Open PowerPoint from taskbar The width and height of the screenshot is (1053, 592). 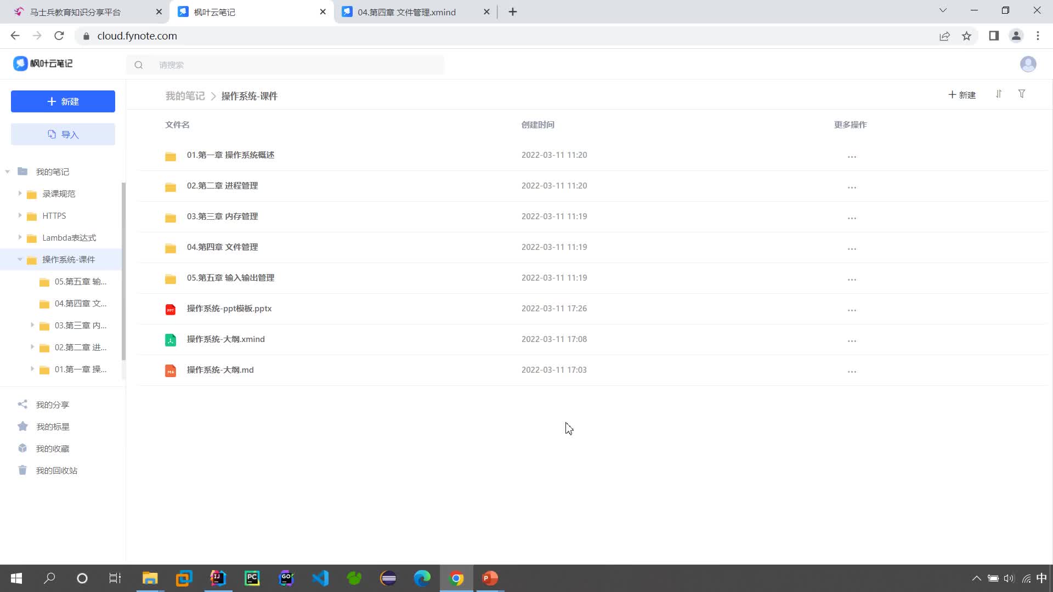tap(490, 578)
